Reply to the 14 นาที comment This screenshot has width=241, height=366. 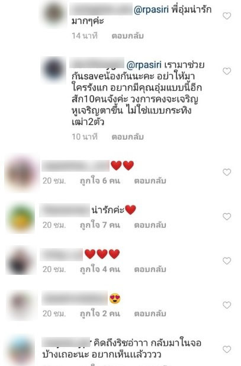point(127,36)
